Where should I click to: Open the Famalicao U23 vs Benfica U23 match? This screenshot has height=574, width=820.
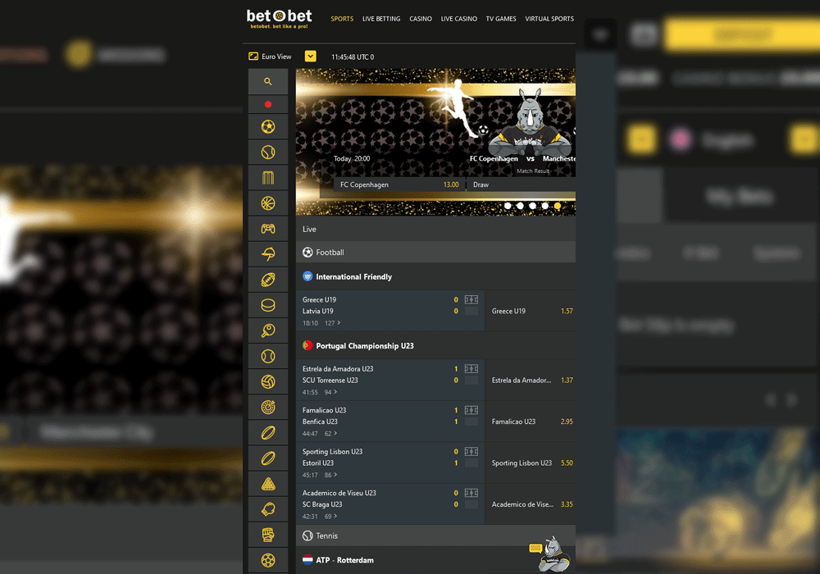pyautogui.click(x=390, y=421)
